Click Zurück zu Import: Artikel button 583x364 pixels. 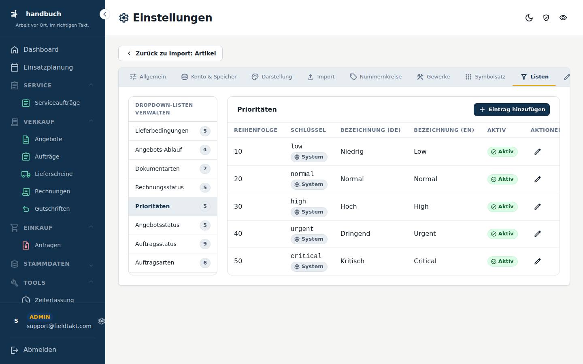tap(170, 53)
